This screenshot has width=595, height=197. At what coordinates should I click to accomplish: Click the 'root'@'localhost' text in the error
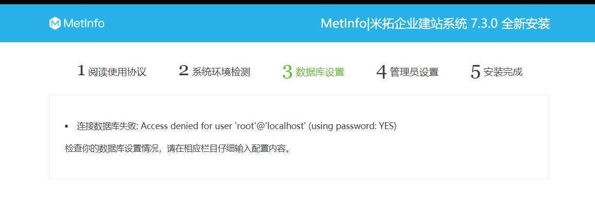tap(270, 126)
